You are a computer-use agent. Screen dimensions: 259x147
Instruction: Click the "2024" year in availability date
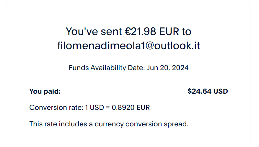click(x=180, y=68)
